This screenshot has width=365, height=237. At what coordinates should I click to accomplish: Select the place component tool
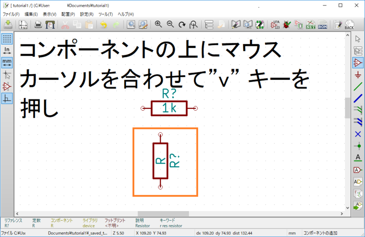pos(358,62)
